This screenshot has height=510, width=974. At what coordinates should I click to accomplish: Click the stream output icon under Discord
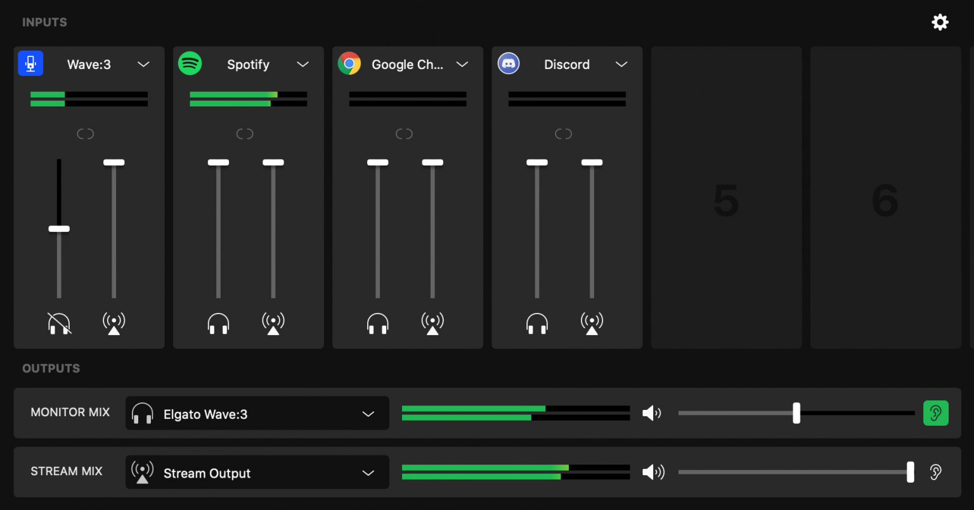click(x=592, y=323)
